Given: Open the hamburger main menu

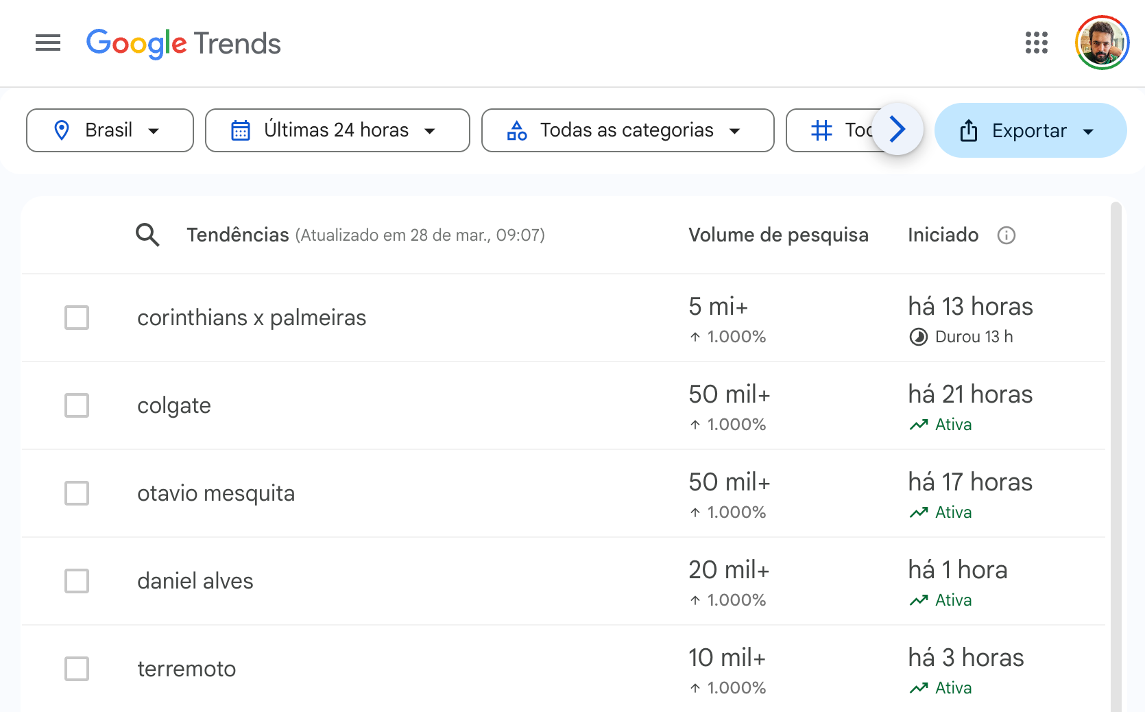Looking at the screenshot, I should click(48, 43).
